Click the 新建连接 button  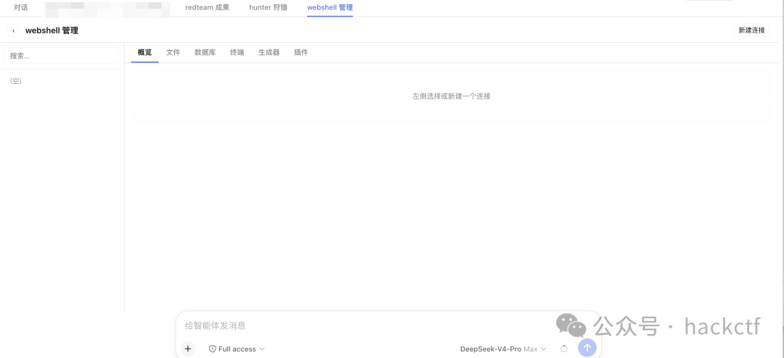pyautogui.click(x=751, y=30)
